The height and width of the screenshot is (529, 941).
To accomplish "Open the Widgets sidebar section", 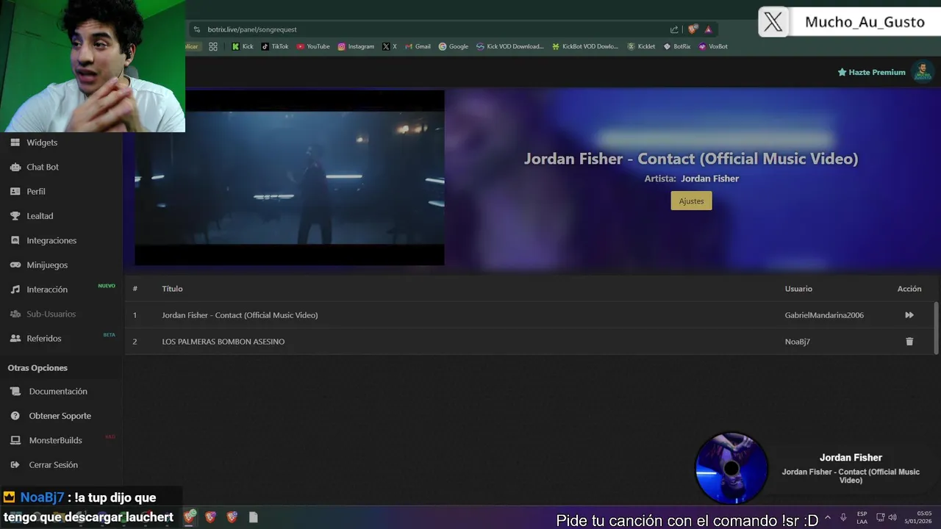I will point(42,143).
